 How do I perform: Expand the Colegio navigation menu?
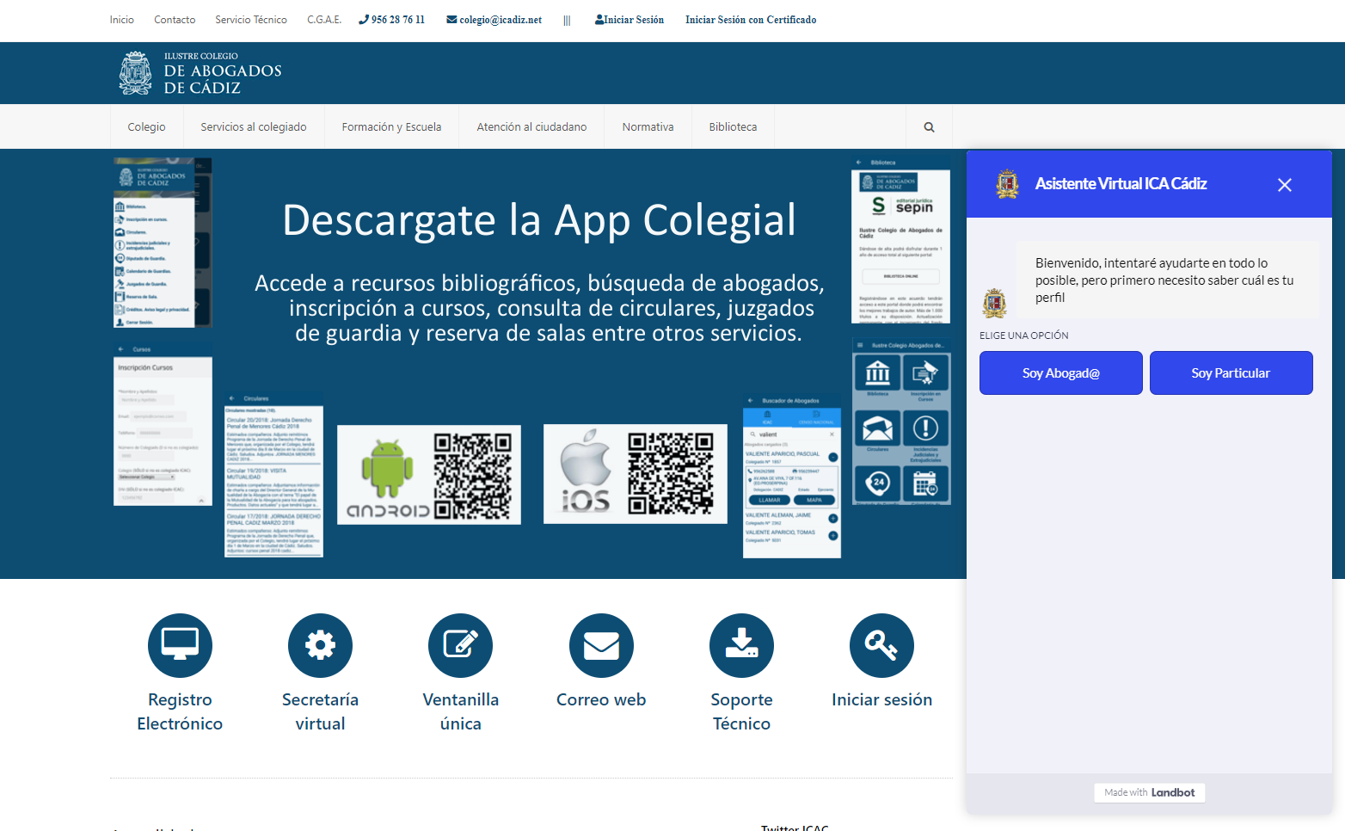tap(146, 127)
